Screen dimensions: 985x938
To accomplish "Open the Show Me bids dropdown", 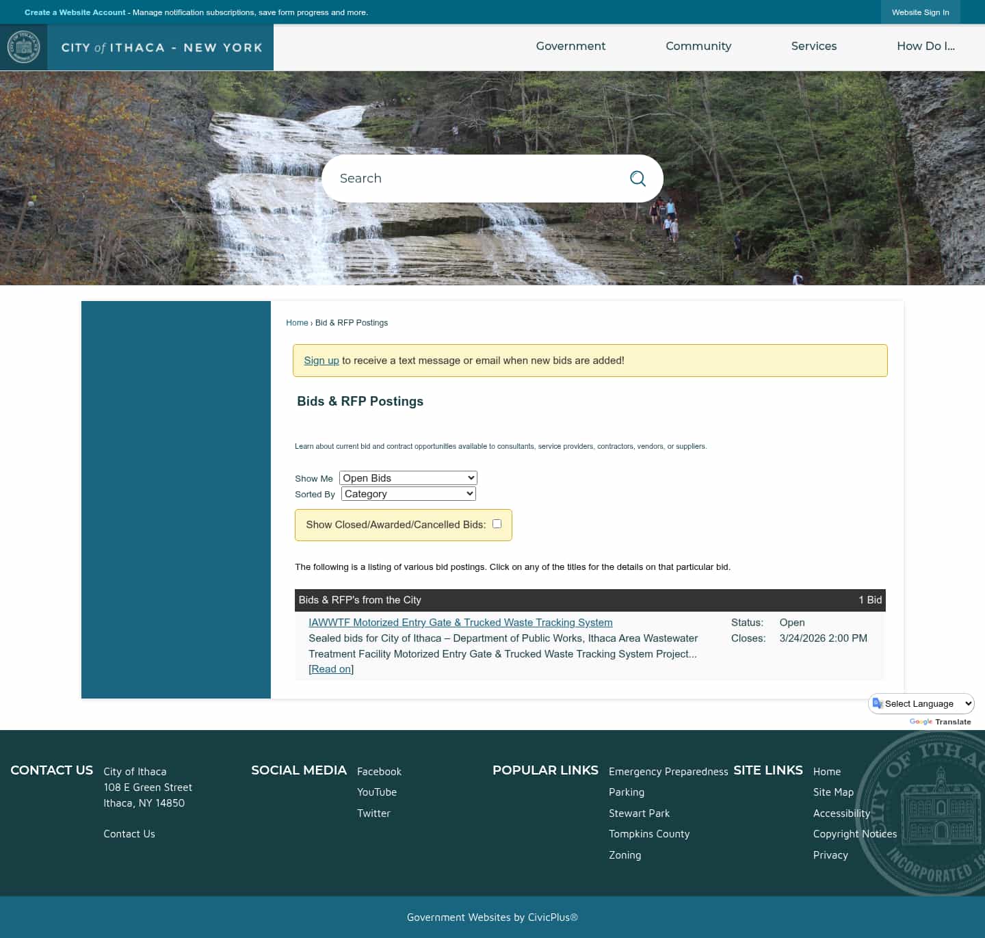I will click(x=408, y=478).
